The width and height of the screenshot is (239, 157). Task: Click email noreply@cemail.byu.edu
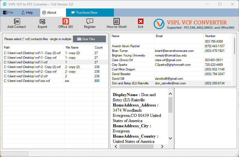point(171,55)
